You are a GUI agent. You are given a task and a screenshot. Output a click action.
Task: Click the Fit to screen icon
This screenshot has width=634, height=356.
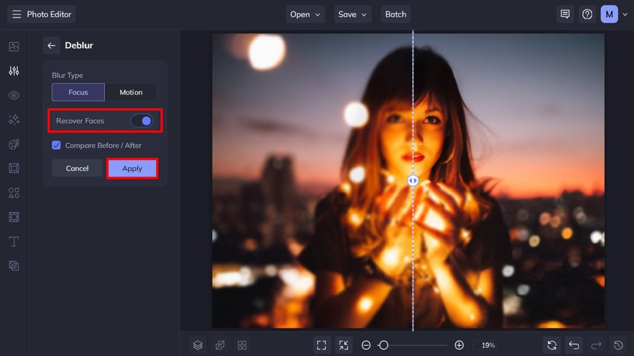point(321,345)
